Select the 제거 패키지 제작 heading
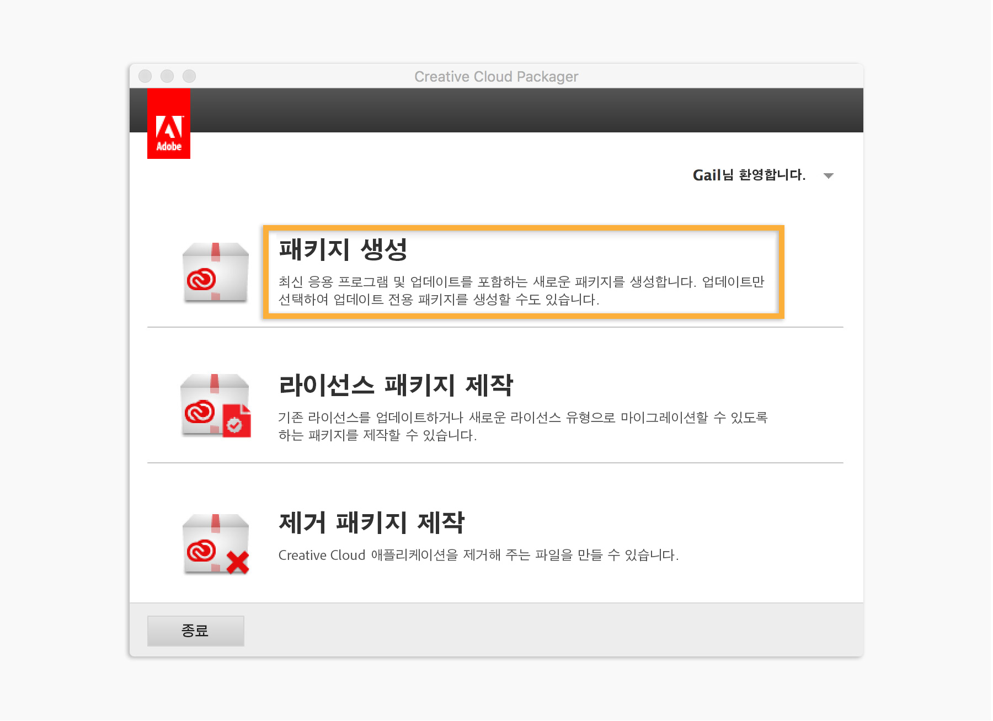The width and height of the screenshot is (993, 721). click(372, 522)
